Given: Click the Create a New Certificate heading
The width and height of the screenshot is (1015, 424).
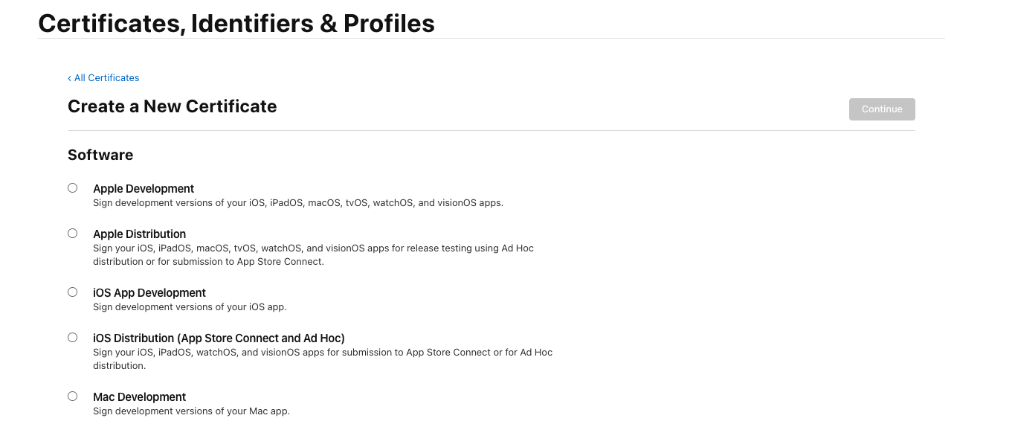Looking at the screenshot, I should coord(172,106).
